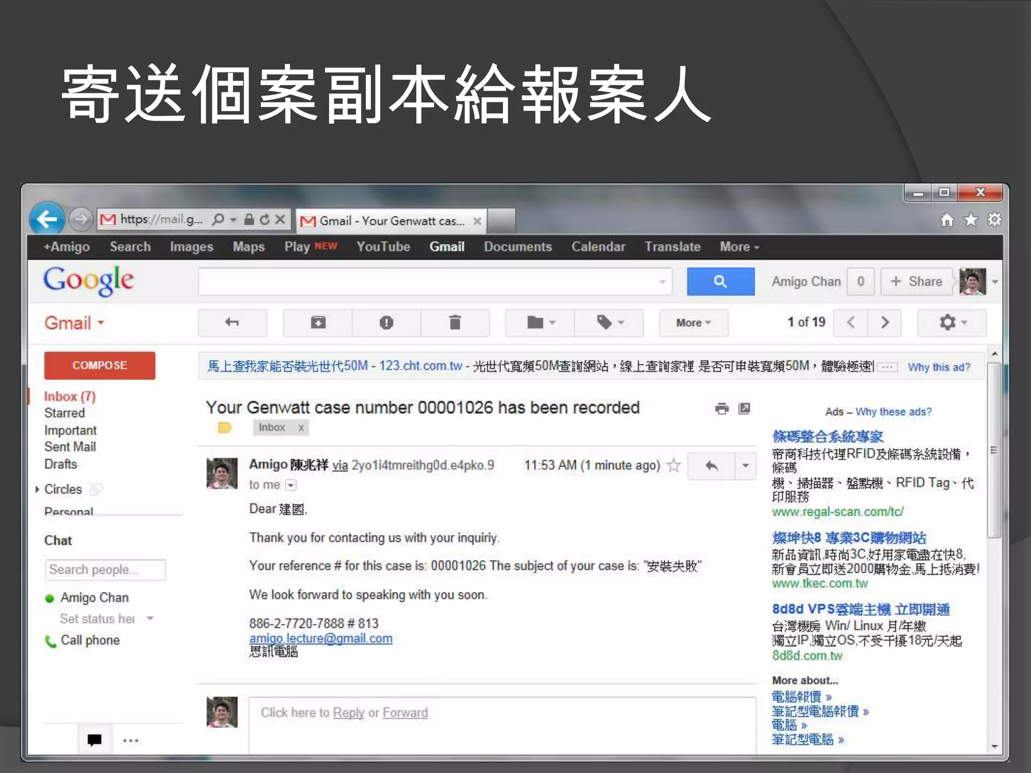Screen dimensions: 1031x773
Task: Click the blue Google search button
Action: pyautogui.click(x=720, y=281)
